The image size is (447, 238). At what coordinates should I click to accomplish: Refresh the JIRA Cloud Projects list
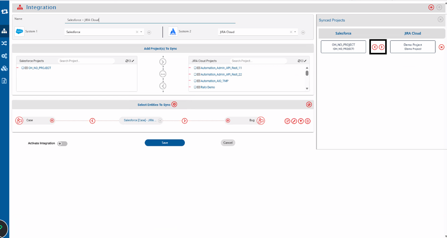click(x=299, y=61)
